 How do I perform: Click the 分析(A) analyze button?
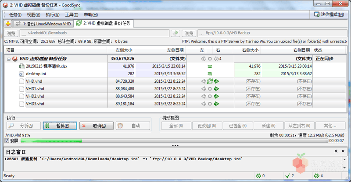24,126
